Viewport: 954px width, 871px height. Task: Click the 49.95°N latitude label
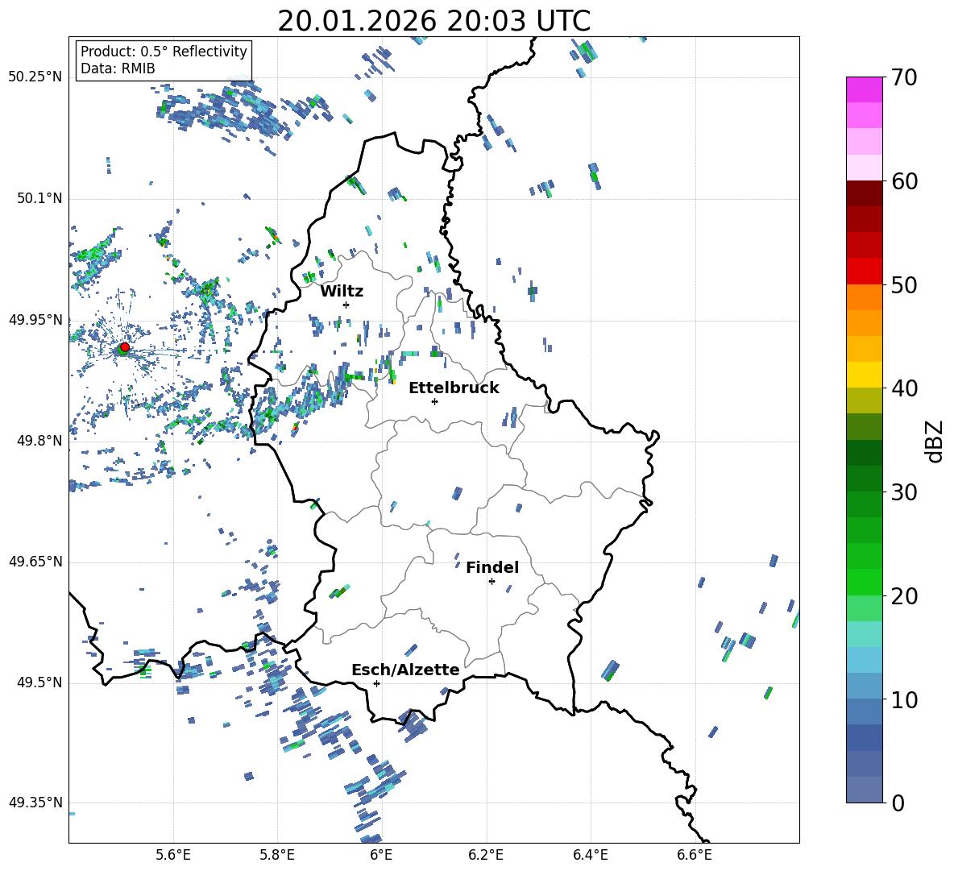[35, 320]
